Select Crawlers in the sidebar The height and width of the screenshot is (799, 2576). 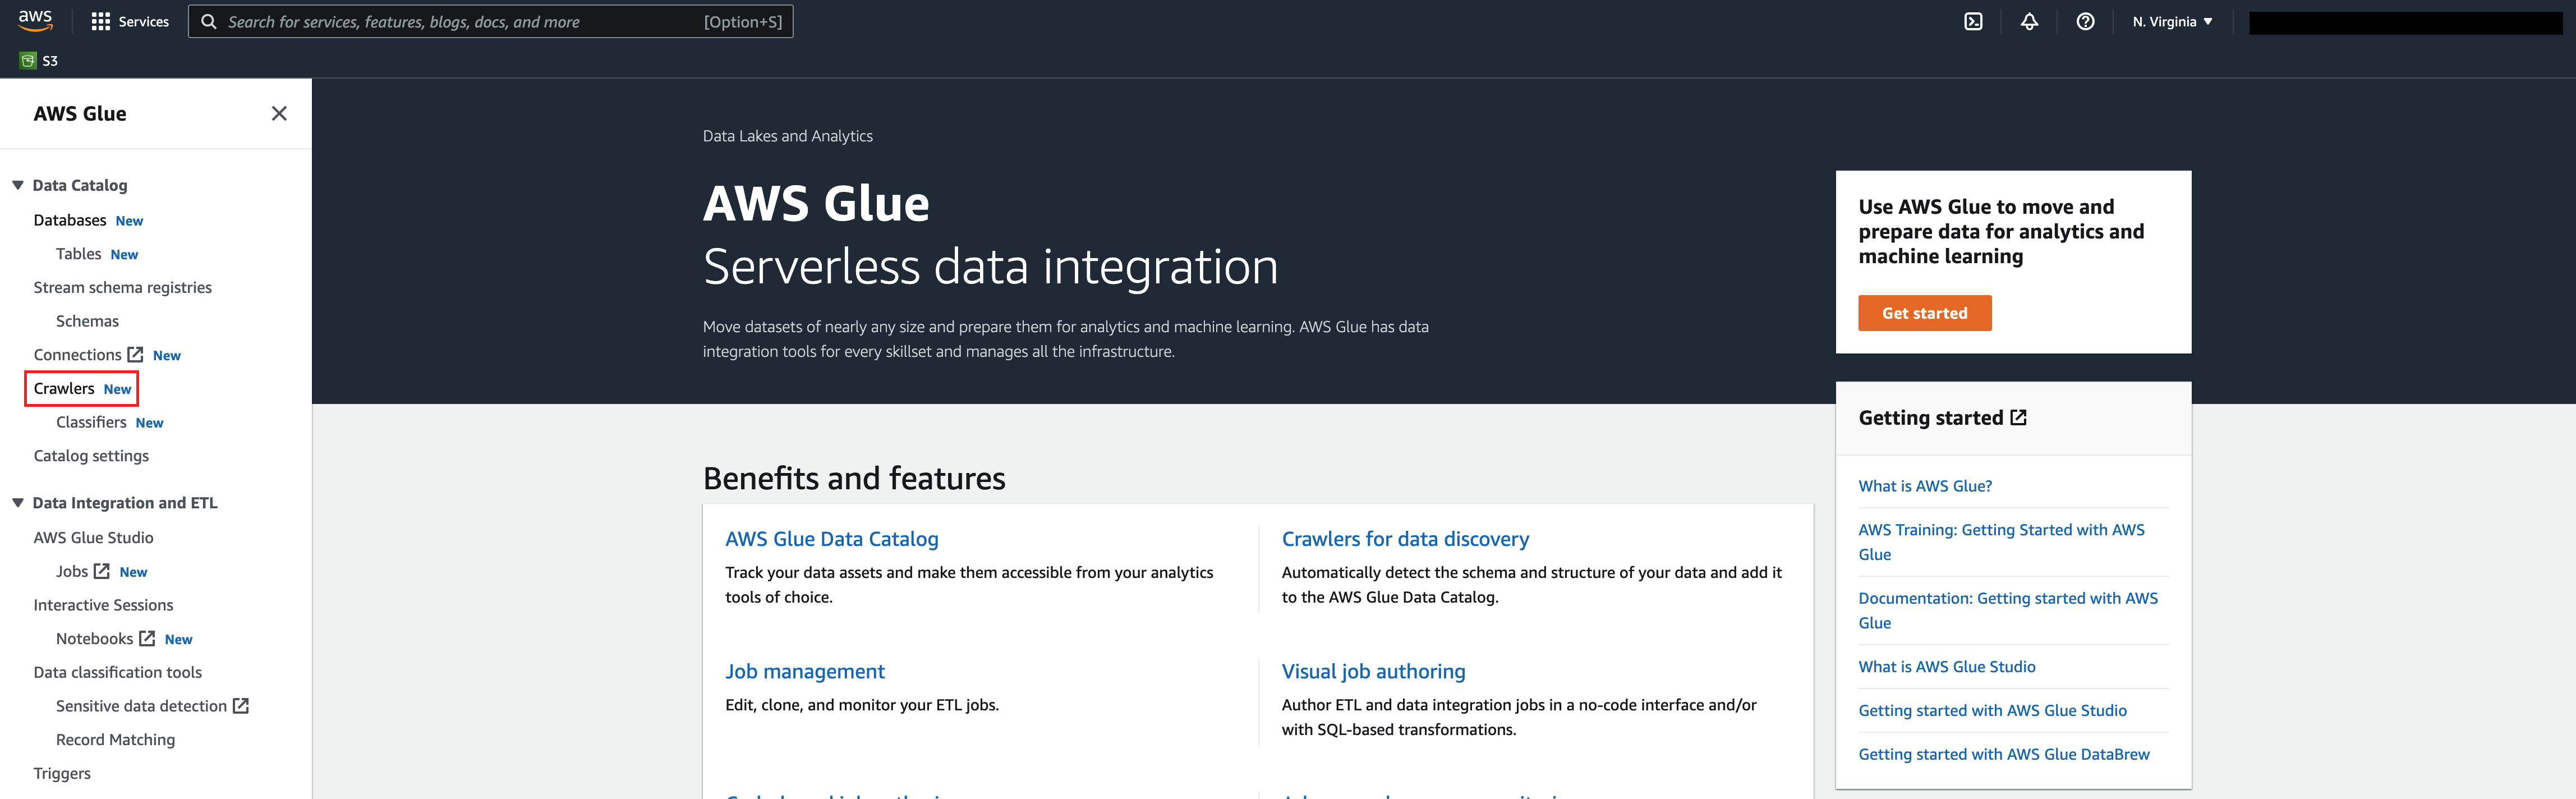[64, 389]
